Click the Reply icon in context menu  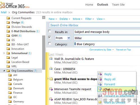point(100,74)
